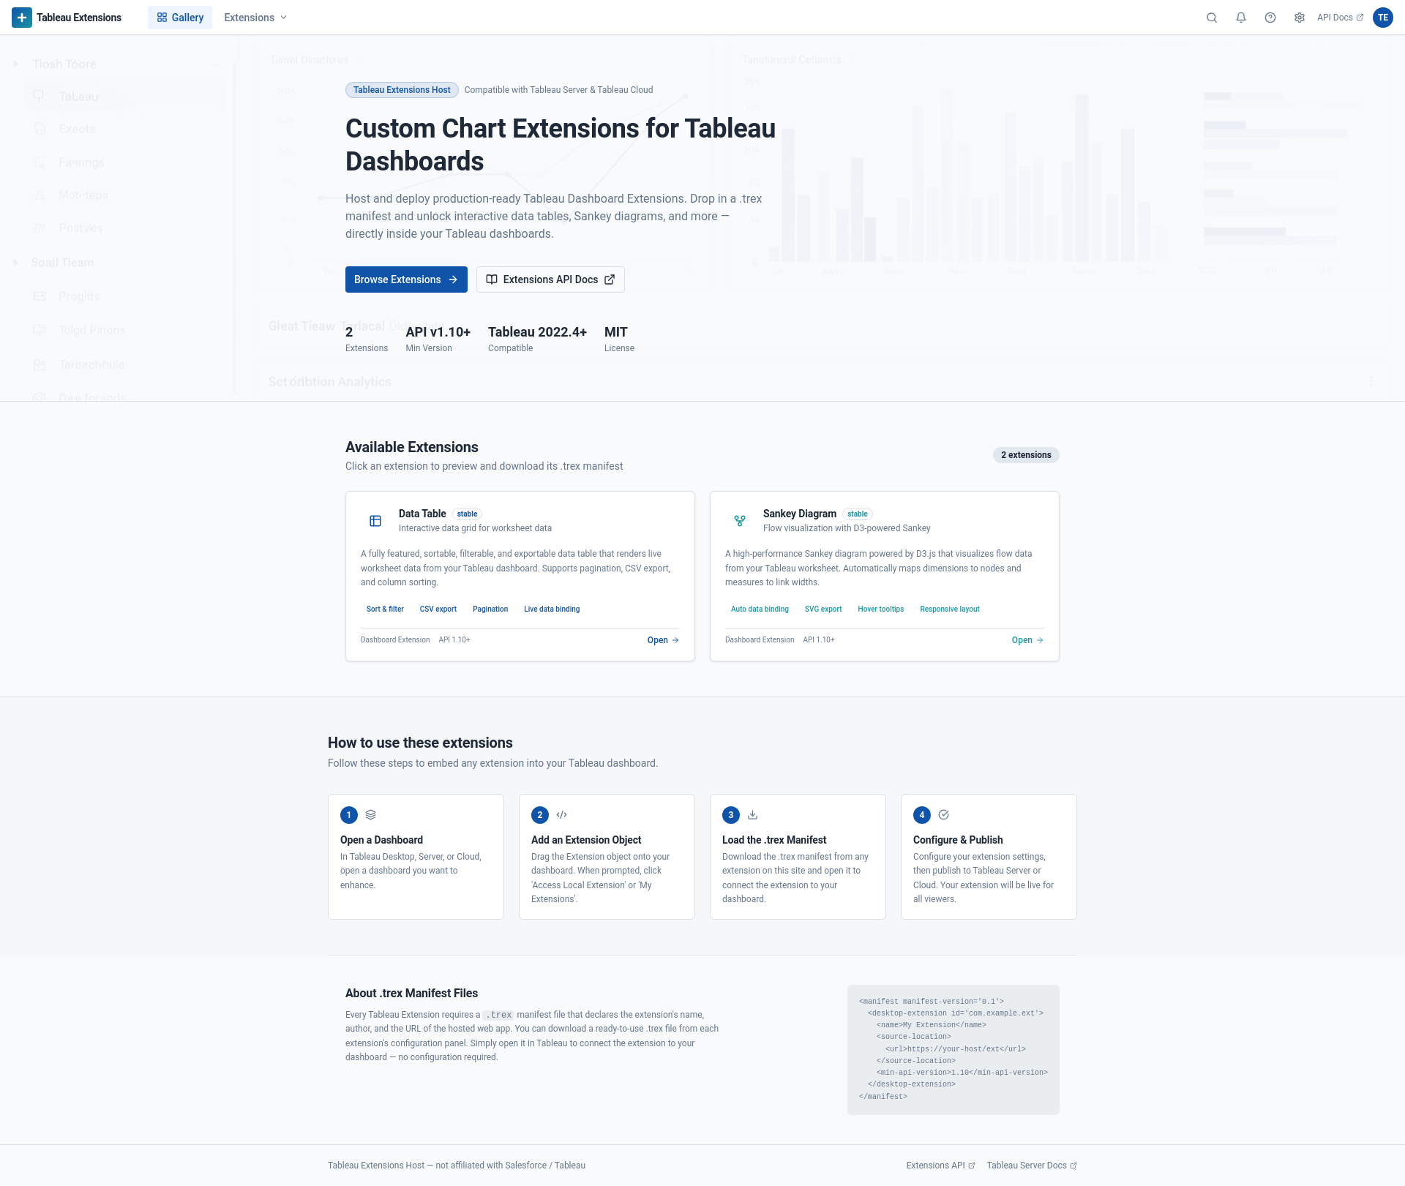Open the Sankey Diagram extension

click(1027, 640)
